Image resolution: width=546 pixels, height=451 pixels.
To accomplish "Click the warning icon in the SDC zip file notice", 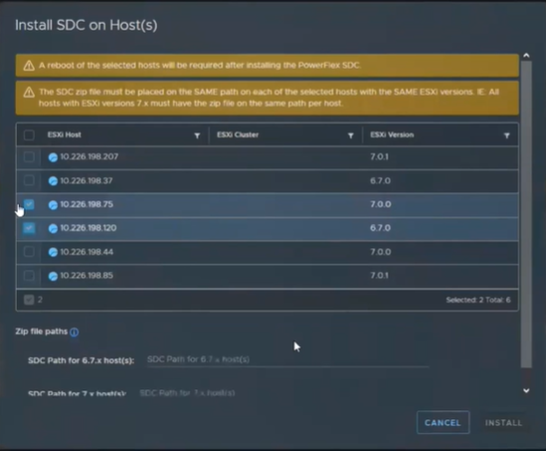I will (29, 93).
